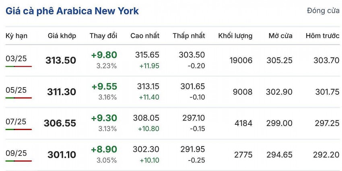The image size is (342, 171).
Task: Click the +9.55 change value
Action: click(x=104, y=86)
